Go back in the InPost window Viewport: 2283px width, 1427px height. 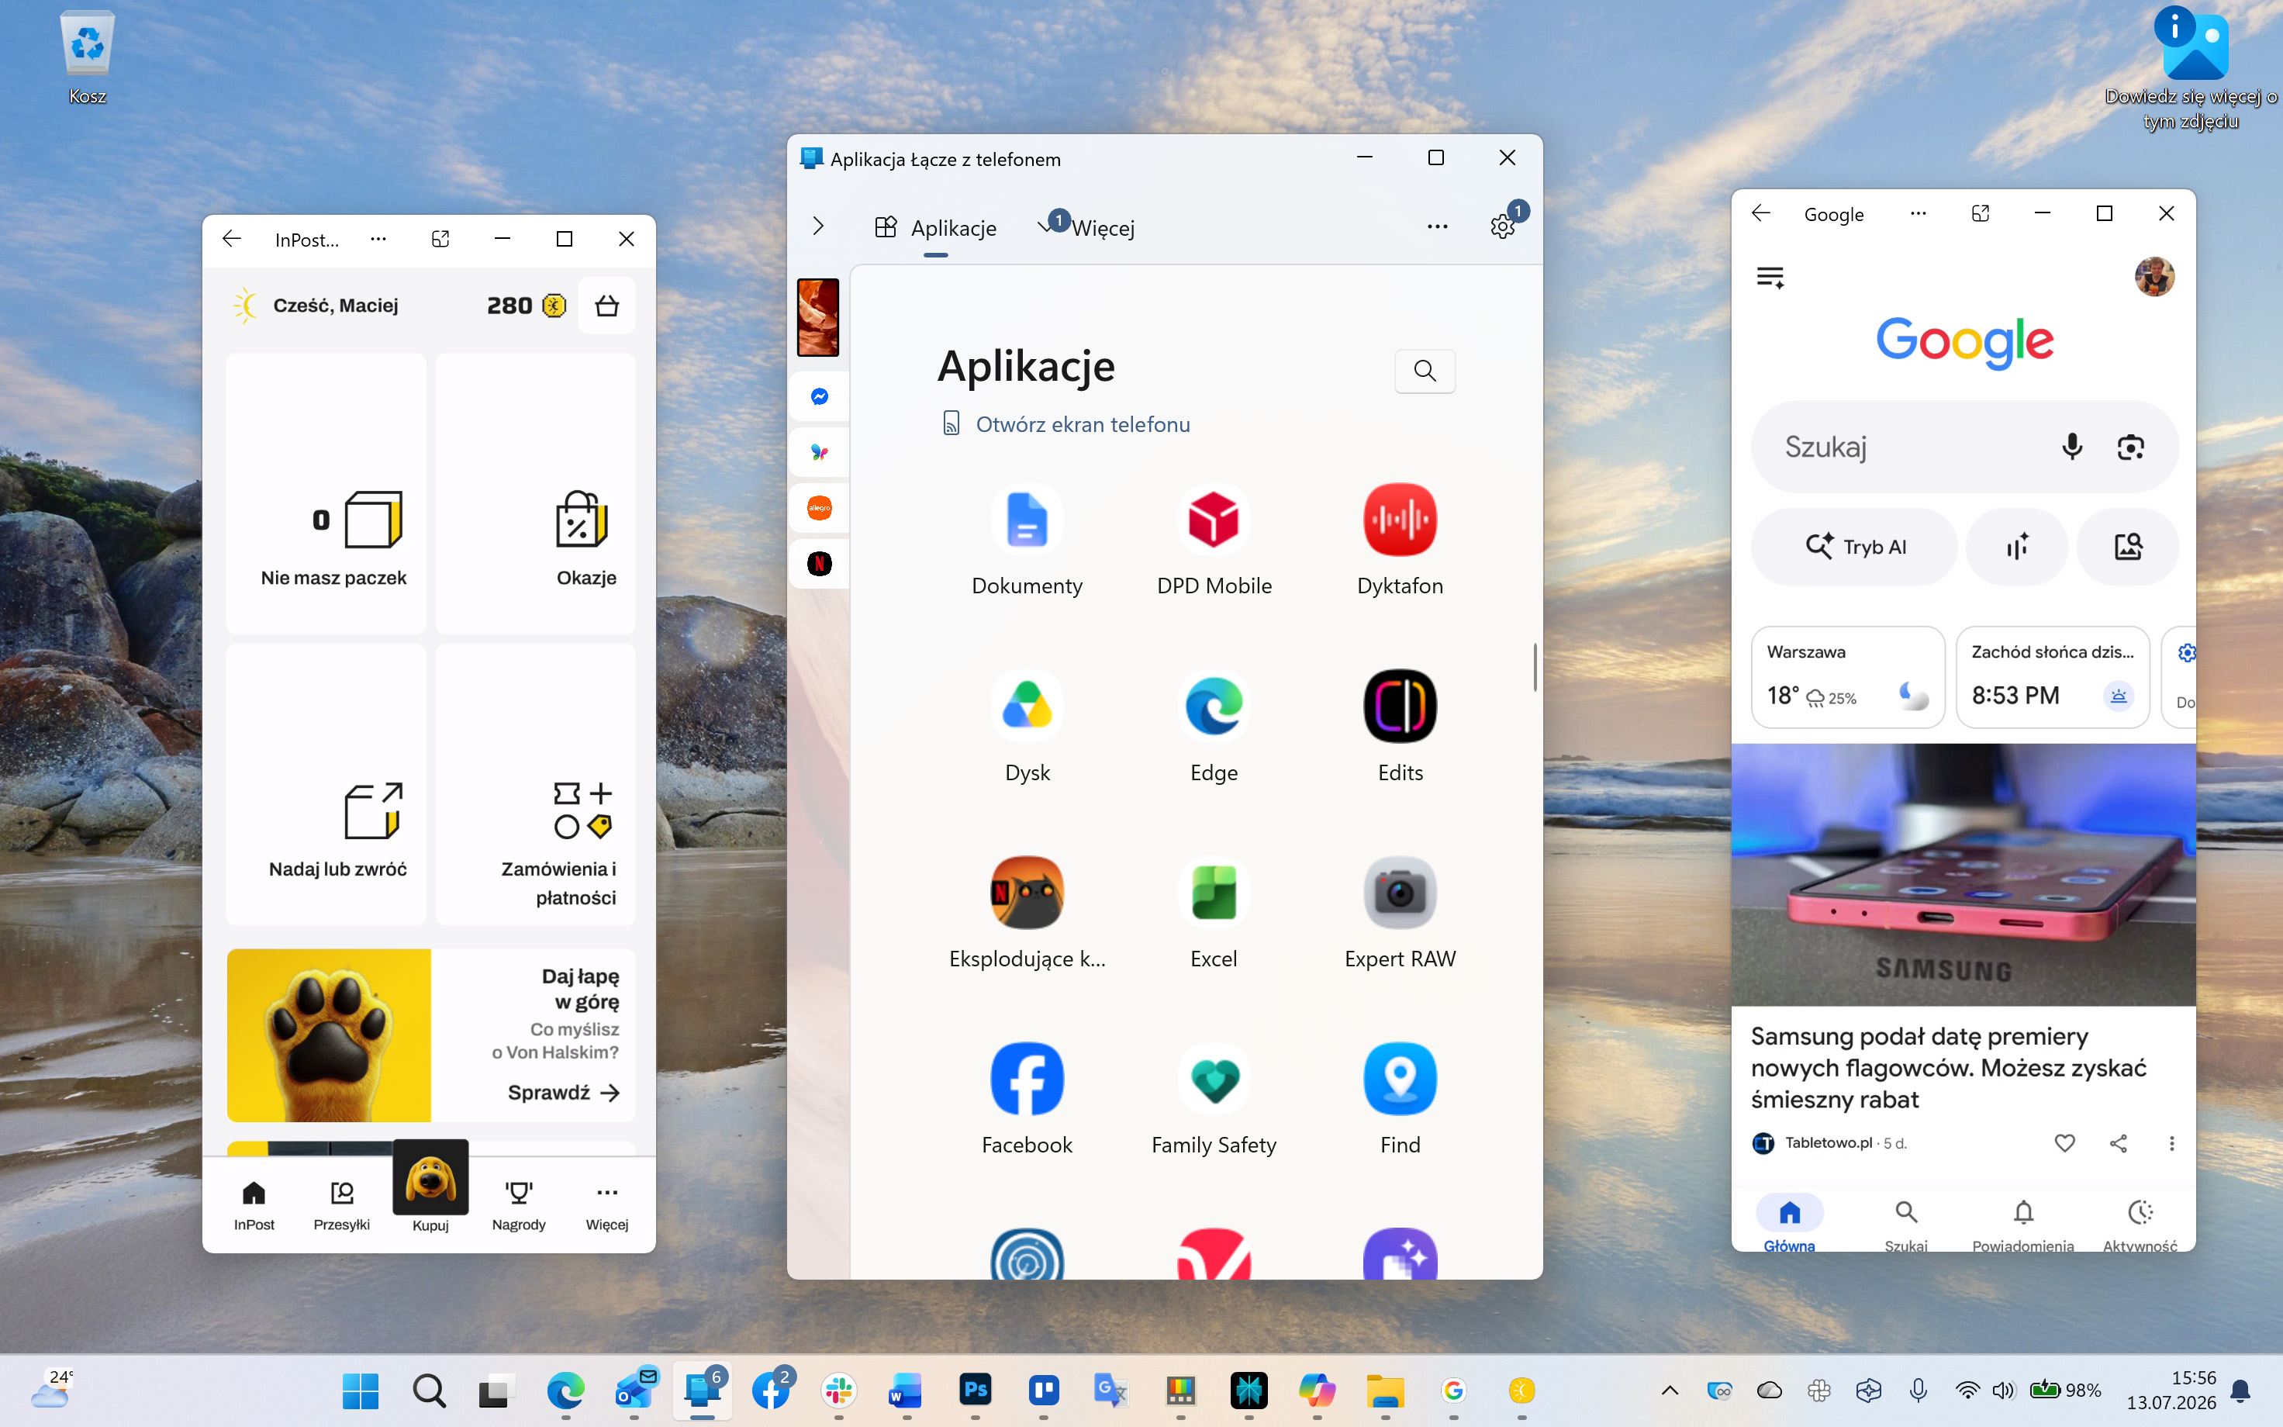[x=232, y=239]
